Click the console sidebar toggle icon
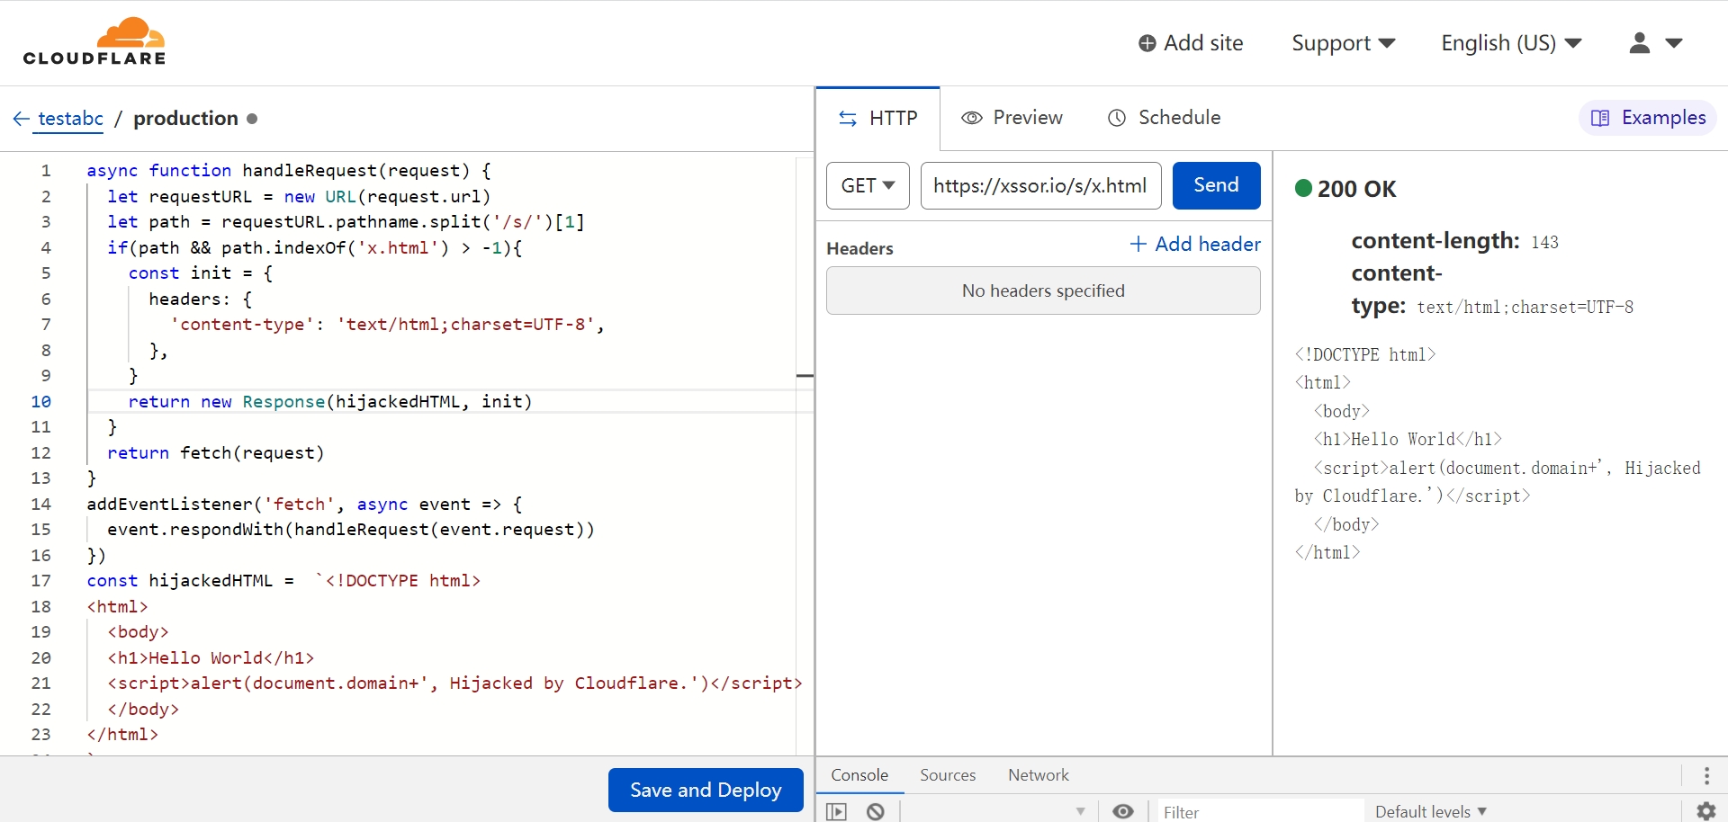 pos(837,811)
